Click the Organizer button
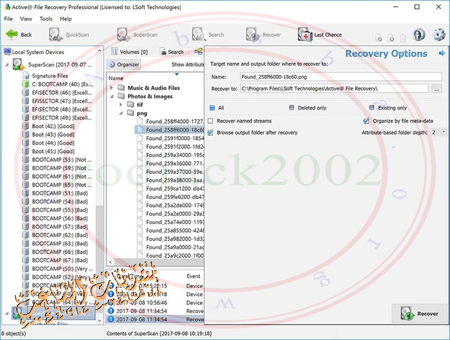 click(124, 65)
